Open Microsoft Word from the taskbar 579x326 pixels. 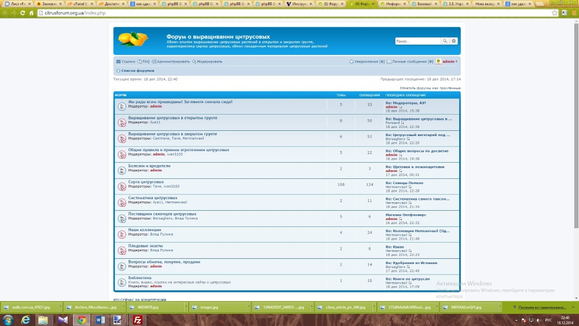tap(100, 320)
